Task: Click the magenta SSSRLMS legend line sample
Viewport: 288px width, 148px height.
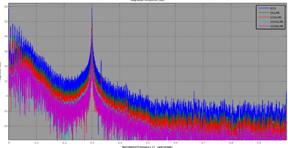Action: [x=264, y=26]
